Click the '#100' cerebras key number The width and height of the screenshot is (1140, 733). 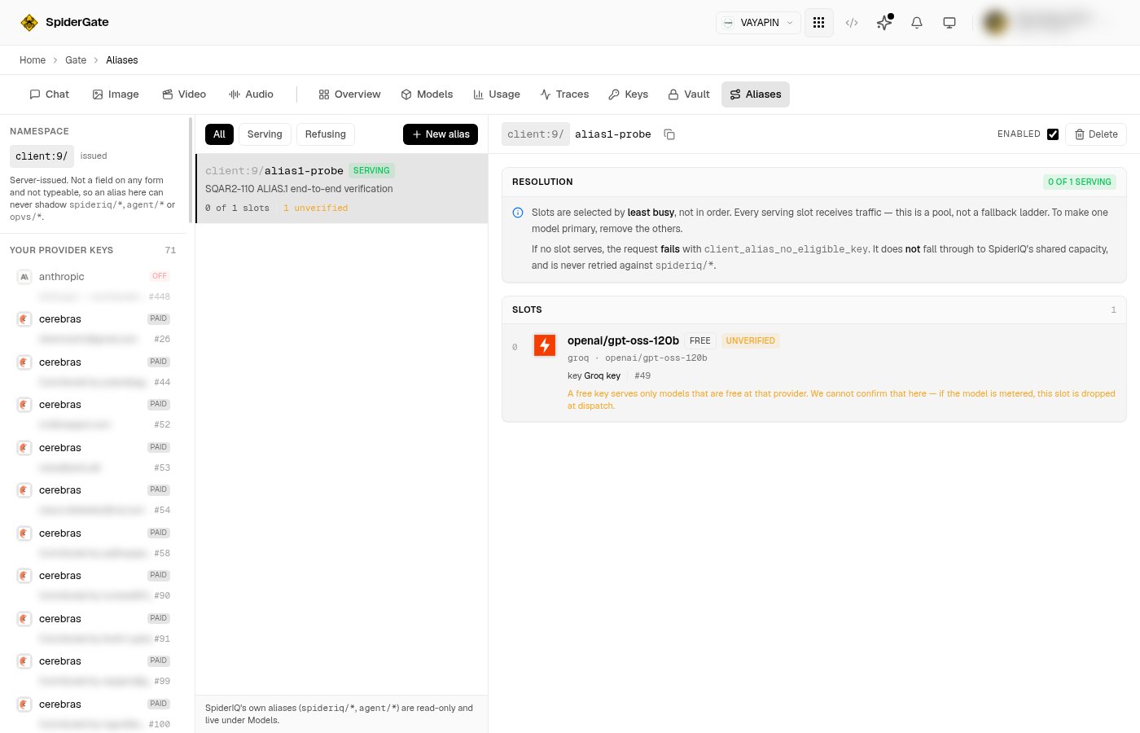pyautogui.click(x=160, y=724)
